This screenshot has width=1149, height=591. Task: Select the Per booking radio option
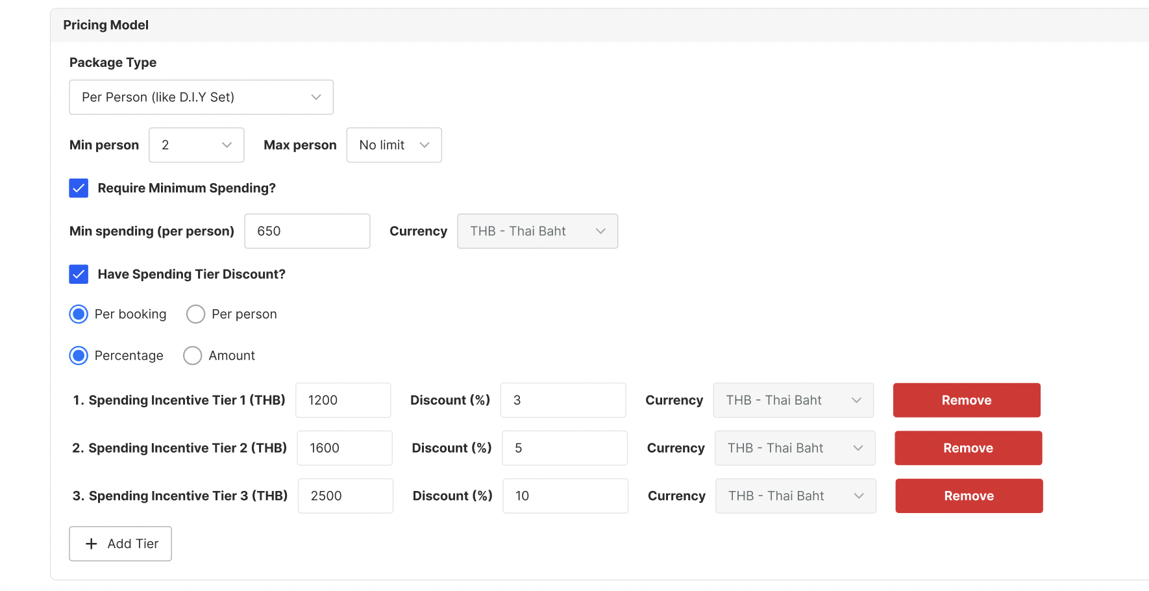coord(79,314)
